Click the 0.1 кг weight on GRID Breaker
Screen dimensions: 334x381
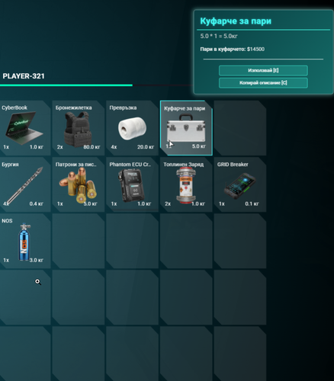coord(252,203)
